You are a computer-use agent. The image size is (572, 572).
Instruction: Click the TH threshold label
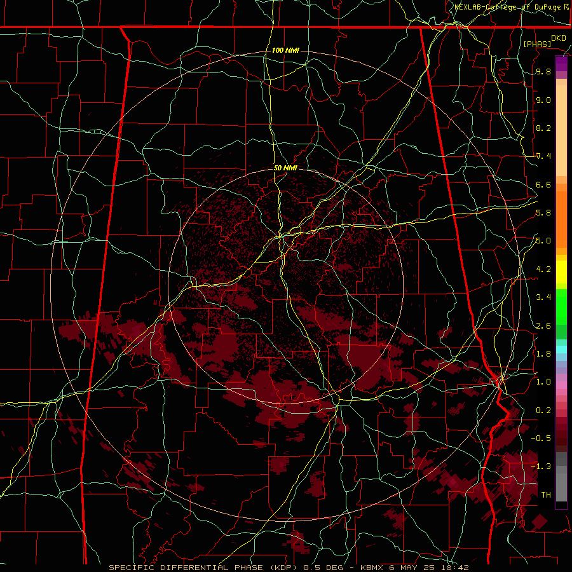coord(546,494)
